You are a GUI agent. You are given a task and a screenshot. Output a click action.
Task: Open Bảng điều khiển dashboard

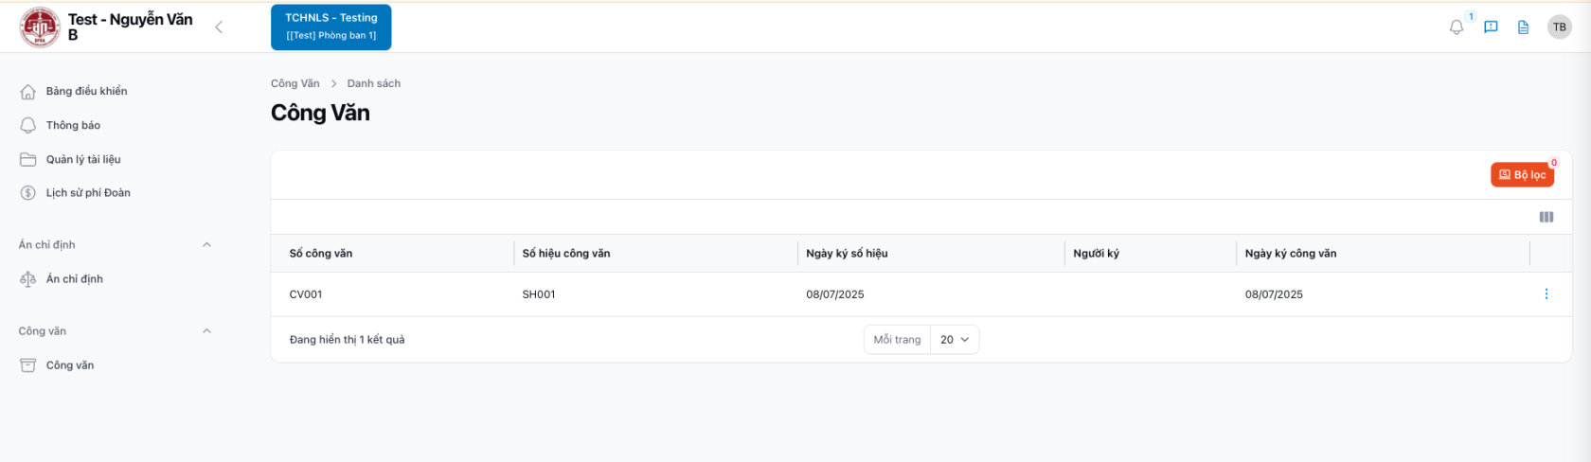[86, 92]
